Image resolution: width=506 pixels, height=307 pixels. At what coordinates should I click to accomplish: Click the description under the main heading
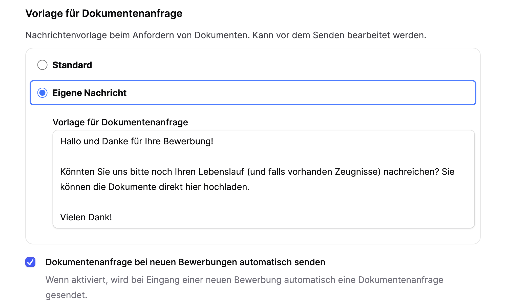(x=225, y=35)
